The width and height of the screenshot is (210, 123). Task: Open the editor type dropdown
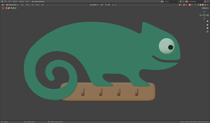(x=3, y=5)
